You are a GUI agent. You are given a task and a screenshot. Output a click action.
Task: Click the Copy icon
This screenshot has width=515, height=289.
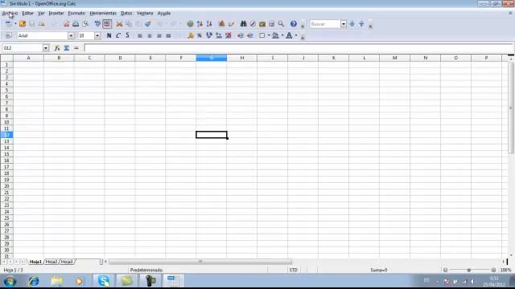point(129,24)
